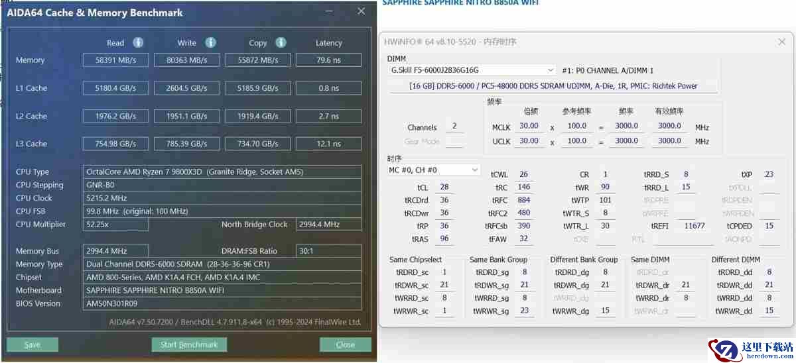Click the tREFI value 11677

(695, 226)
